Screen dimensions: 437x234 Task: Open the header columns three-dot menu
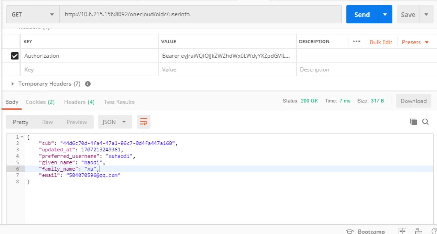point(356,42)
